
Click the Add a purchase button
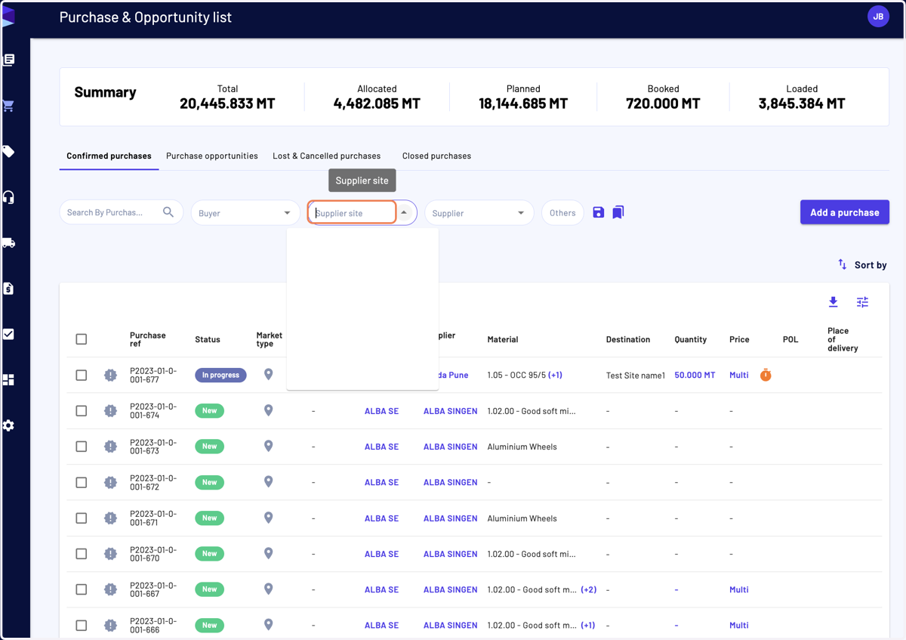point(845,212)
